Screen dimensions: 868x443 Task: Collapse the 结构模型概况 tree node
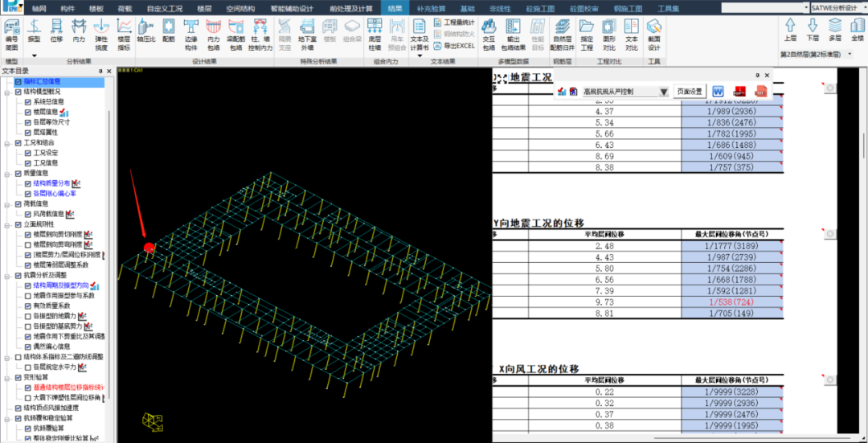click(8, 92)
